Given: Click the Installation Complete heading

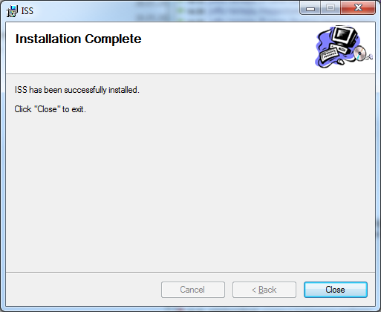Looking at the screenshot, I should click(78, 39).
